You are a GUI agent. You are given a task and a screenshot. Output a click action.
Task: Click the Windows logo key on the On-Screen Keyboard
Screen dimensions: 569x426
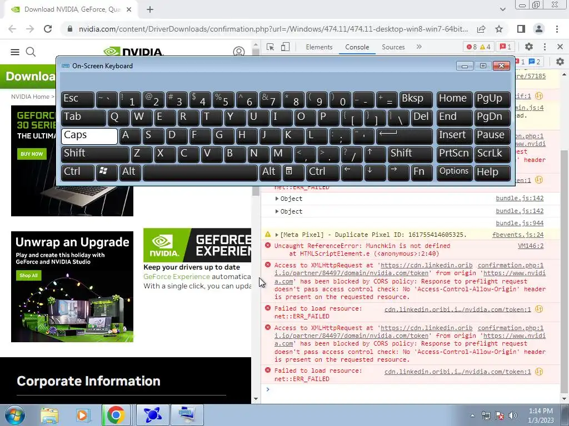107,173
